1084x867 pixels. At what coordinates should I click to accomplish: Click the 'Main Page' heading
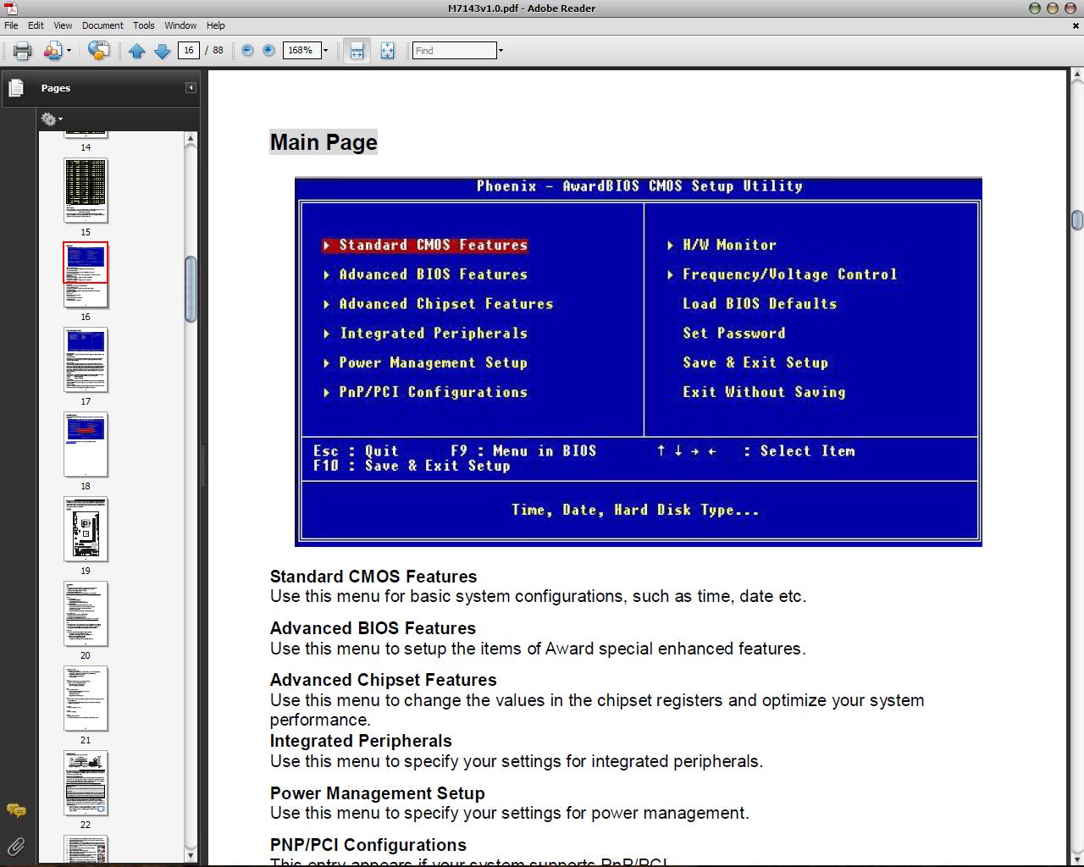point(324,142)
